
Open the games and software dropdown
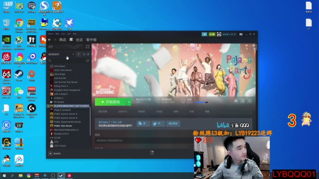pos(61,54)
